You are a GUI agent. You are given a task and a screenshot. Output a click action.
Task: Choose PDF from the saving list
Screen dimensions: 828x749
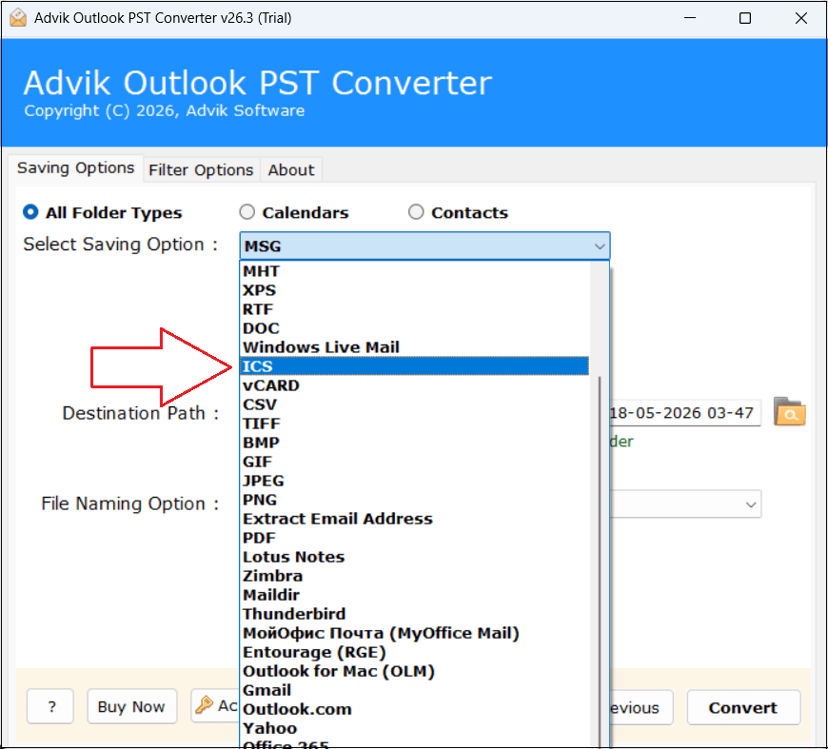415,538
